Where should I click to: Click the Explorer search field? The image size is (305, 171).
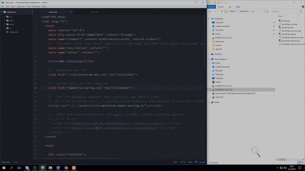[286, 11]
